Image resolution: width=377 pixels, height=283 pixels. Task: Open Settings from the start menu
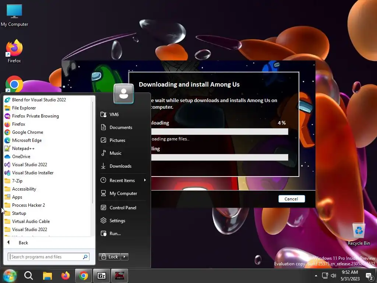tap(123, 221)
